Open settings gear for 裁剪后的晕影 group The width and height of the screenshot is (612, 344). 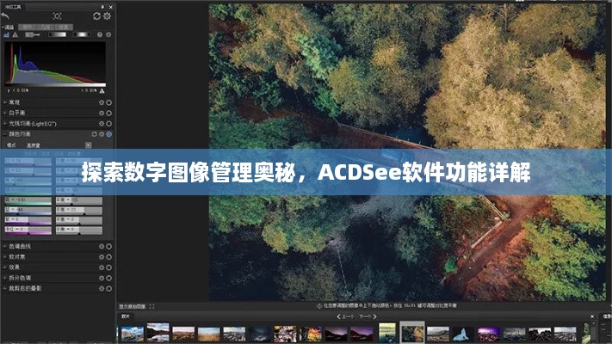coord(102,289)
